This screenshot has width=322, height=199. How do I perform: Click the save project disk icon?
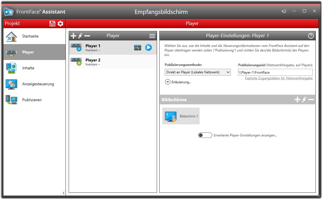(52, 24)
